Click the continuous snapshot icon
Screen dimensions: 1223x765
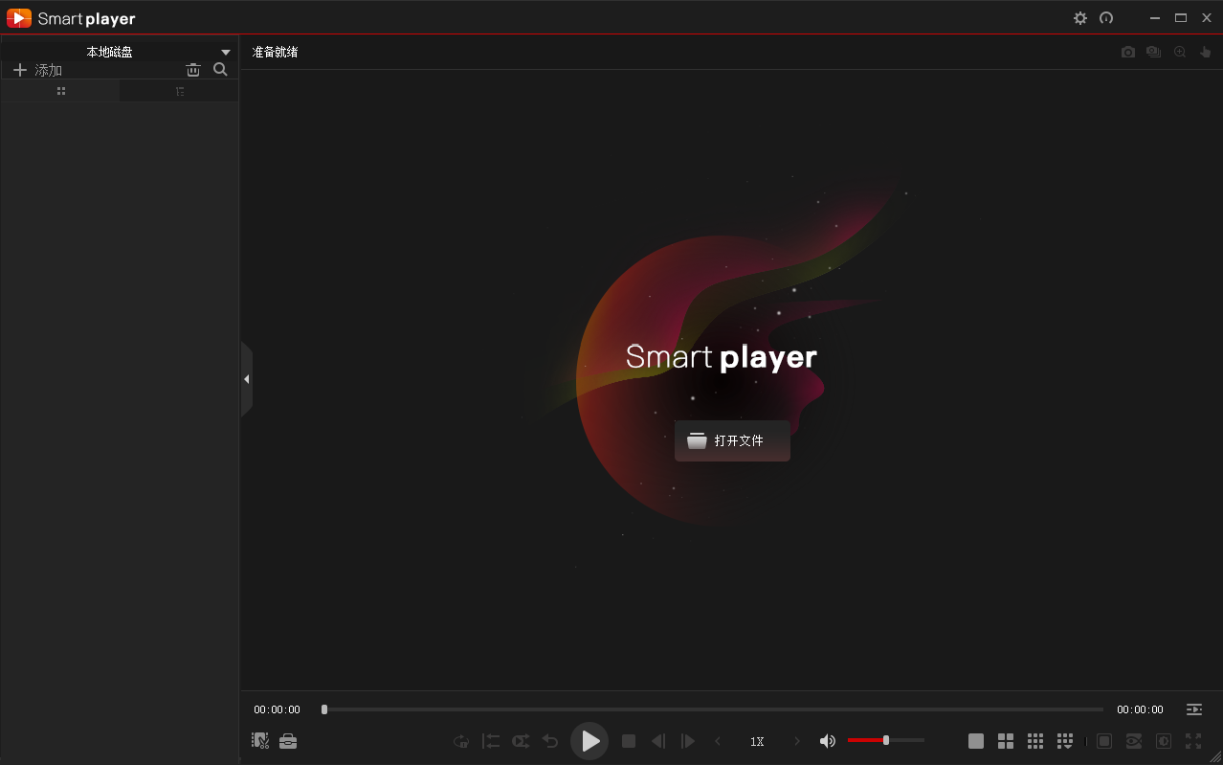[x=1154, y=53]
